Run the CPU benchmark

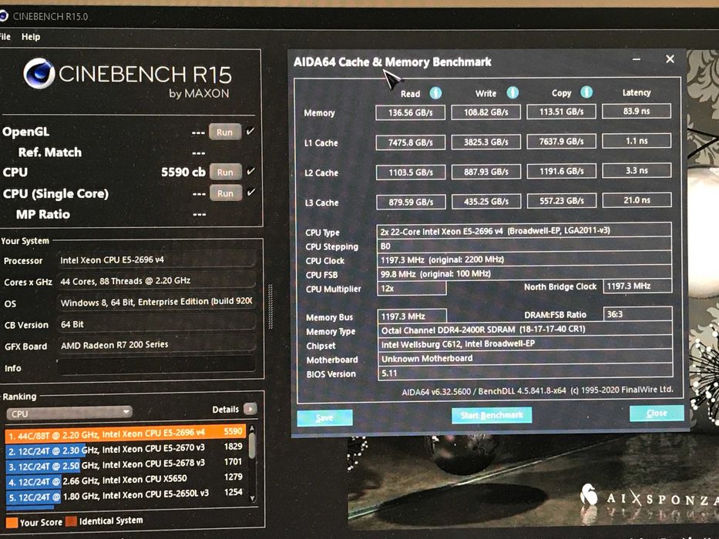[225, 172]
